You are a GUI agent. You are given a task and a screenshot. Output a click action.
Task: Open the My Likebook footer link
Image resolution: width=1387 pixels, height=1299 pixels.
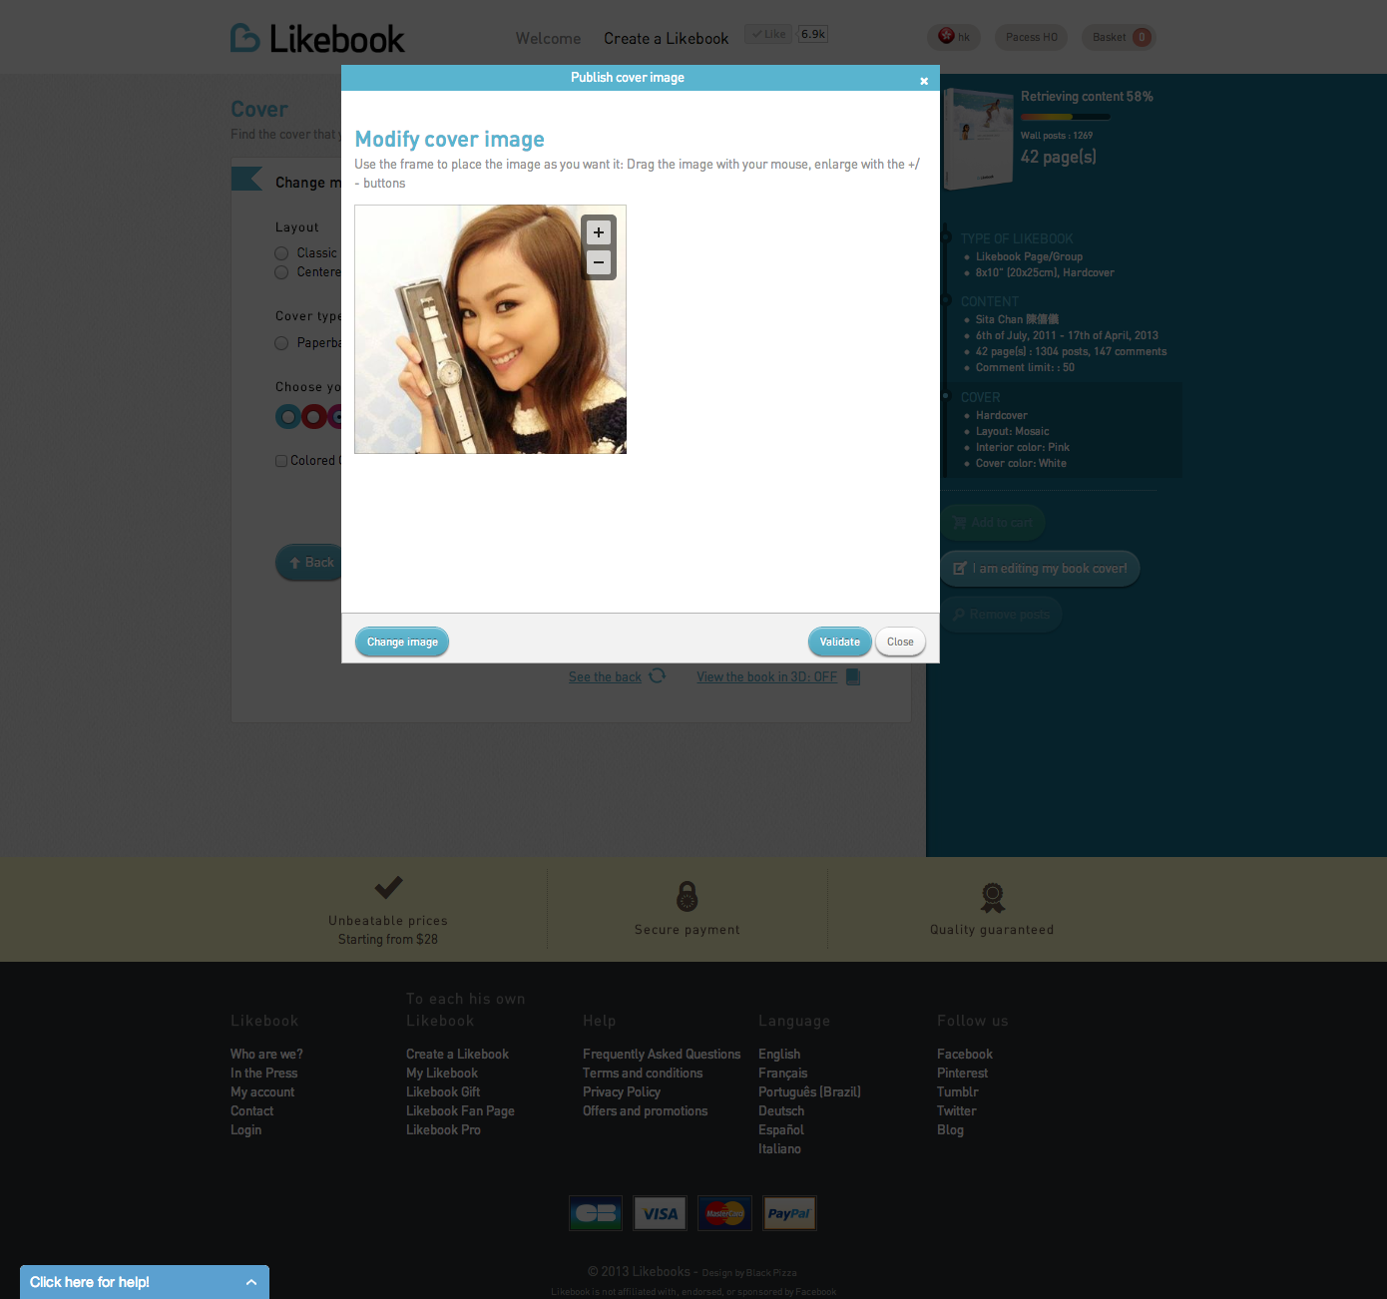442,1073
